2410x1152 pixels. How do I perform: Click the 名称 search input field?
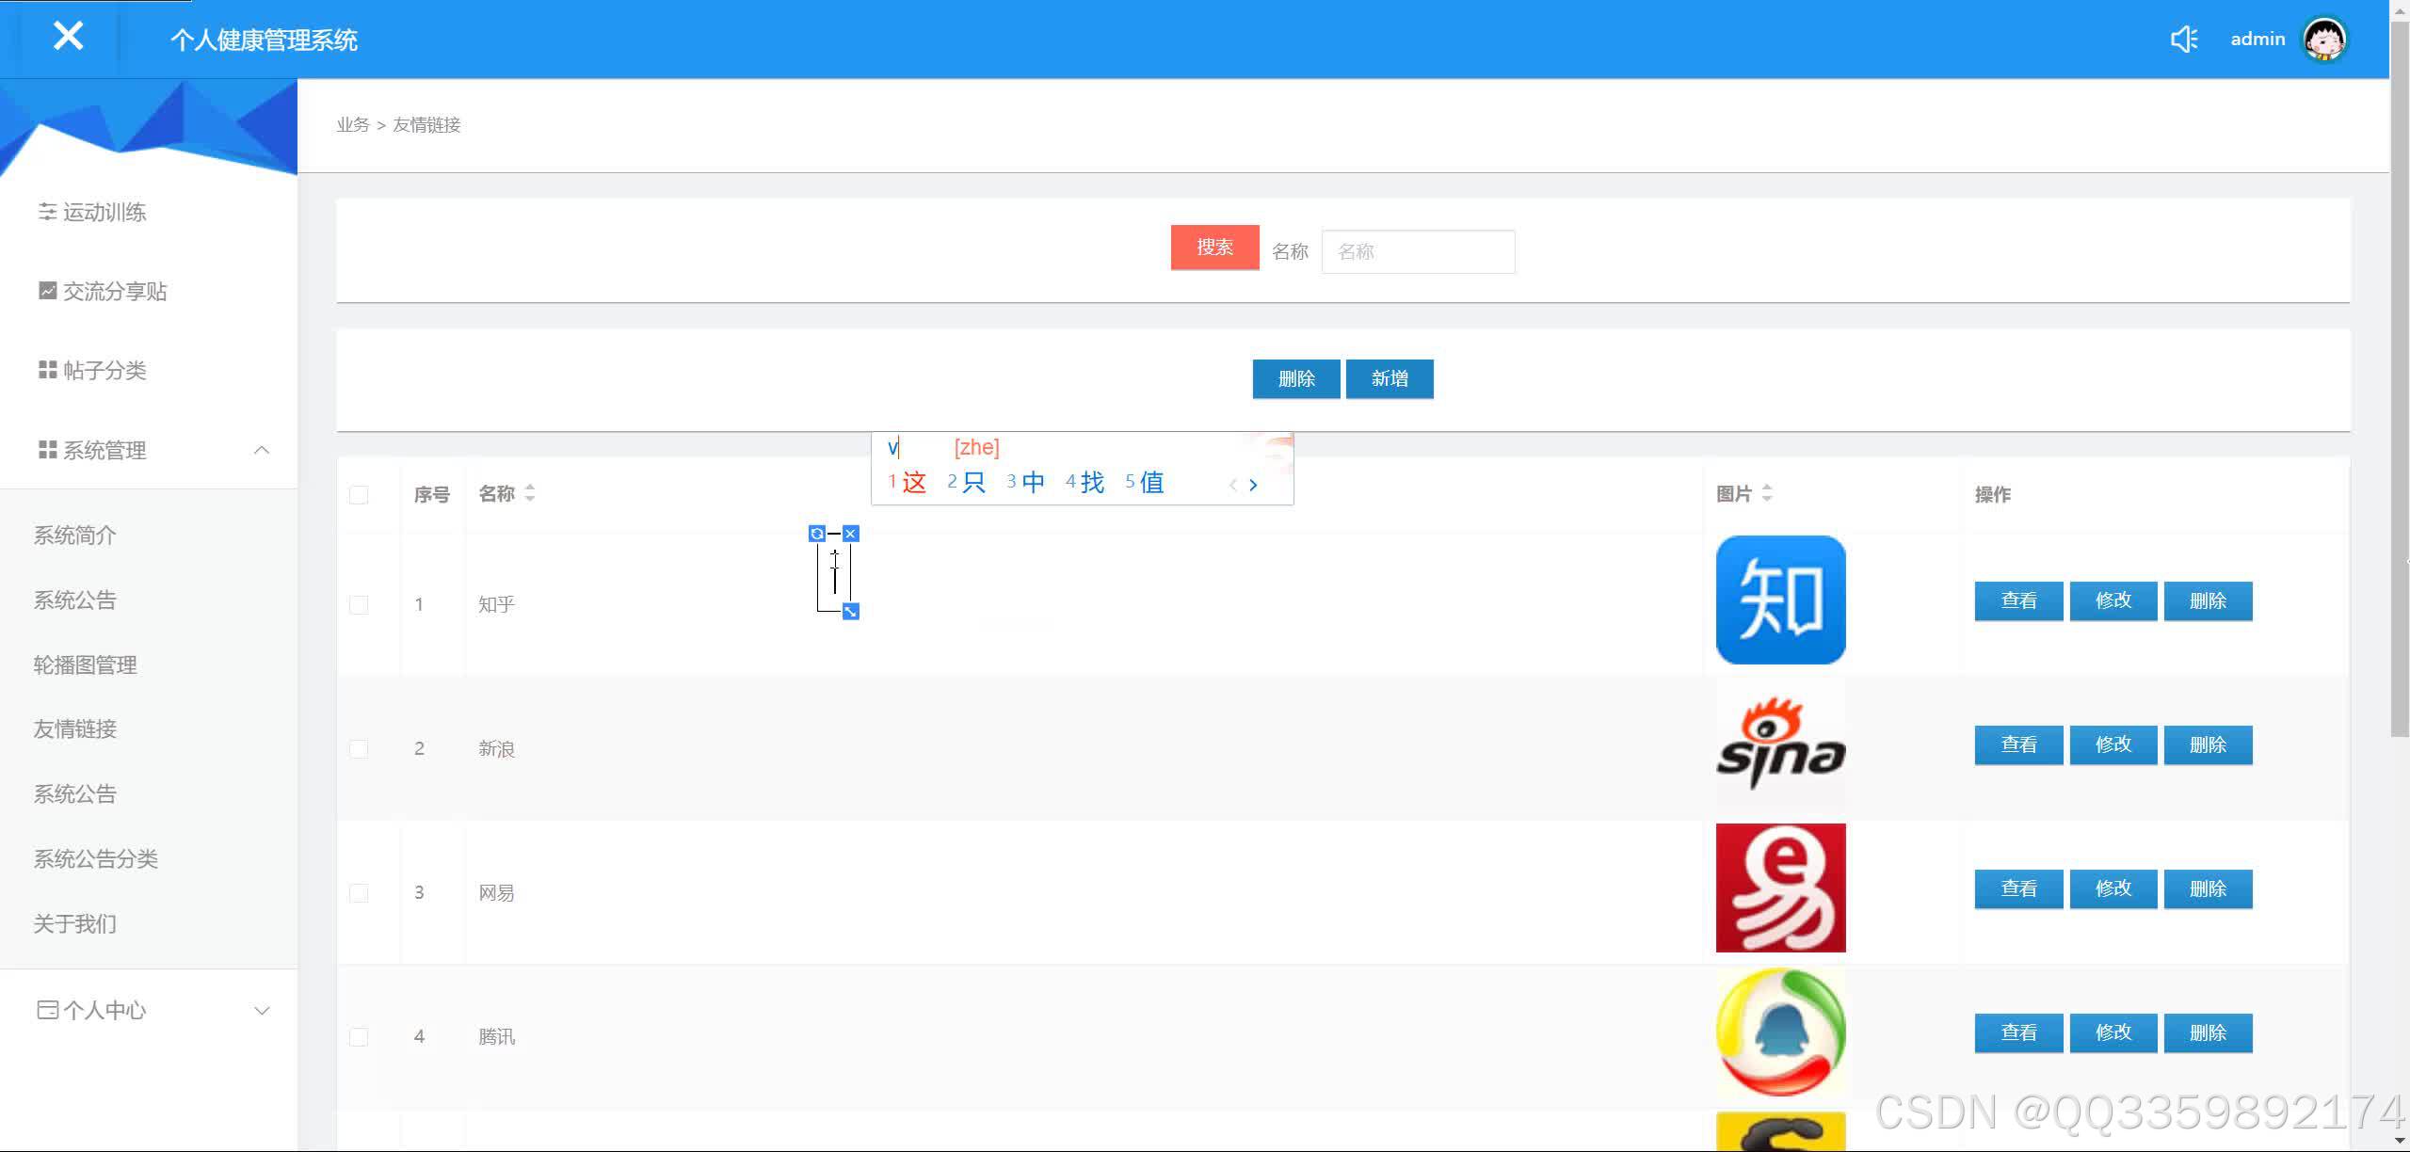coord(1417,252)
